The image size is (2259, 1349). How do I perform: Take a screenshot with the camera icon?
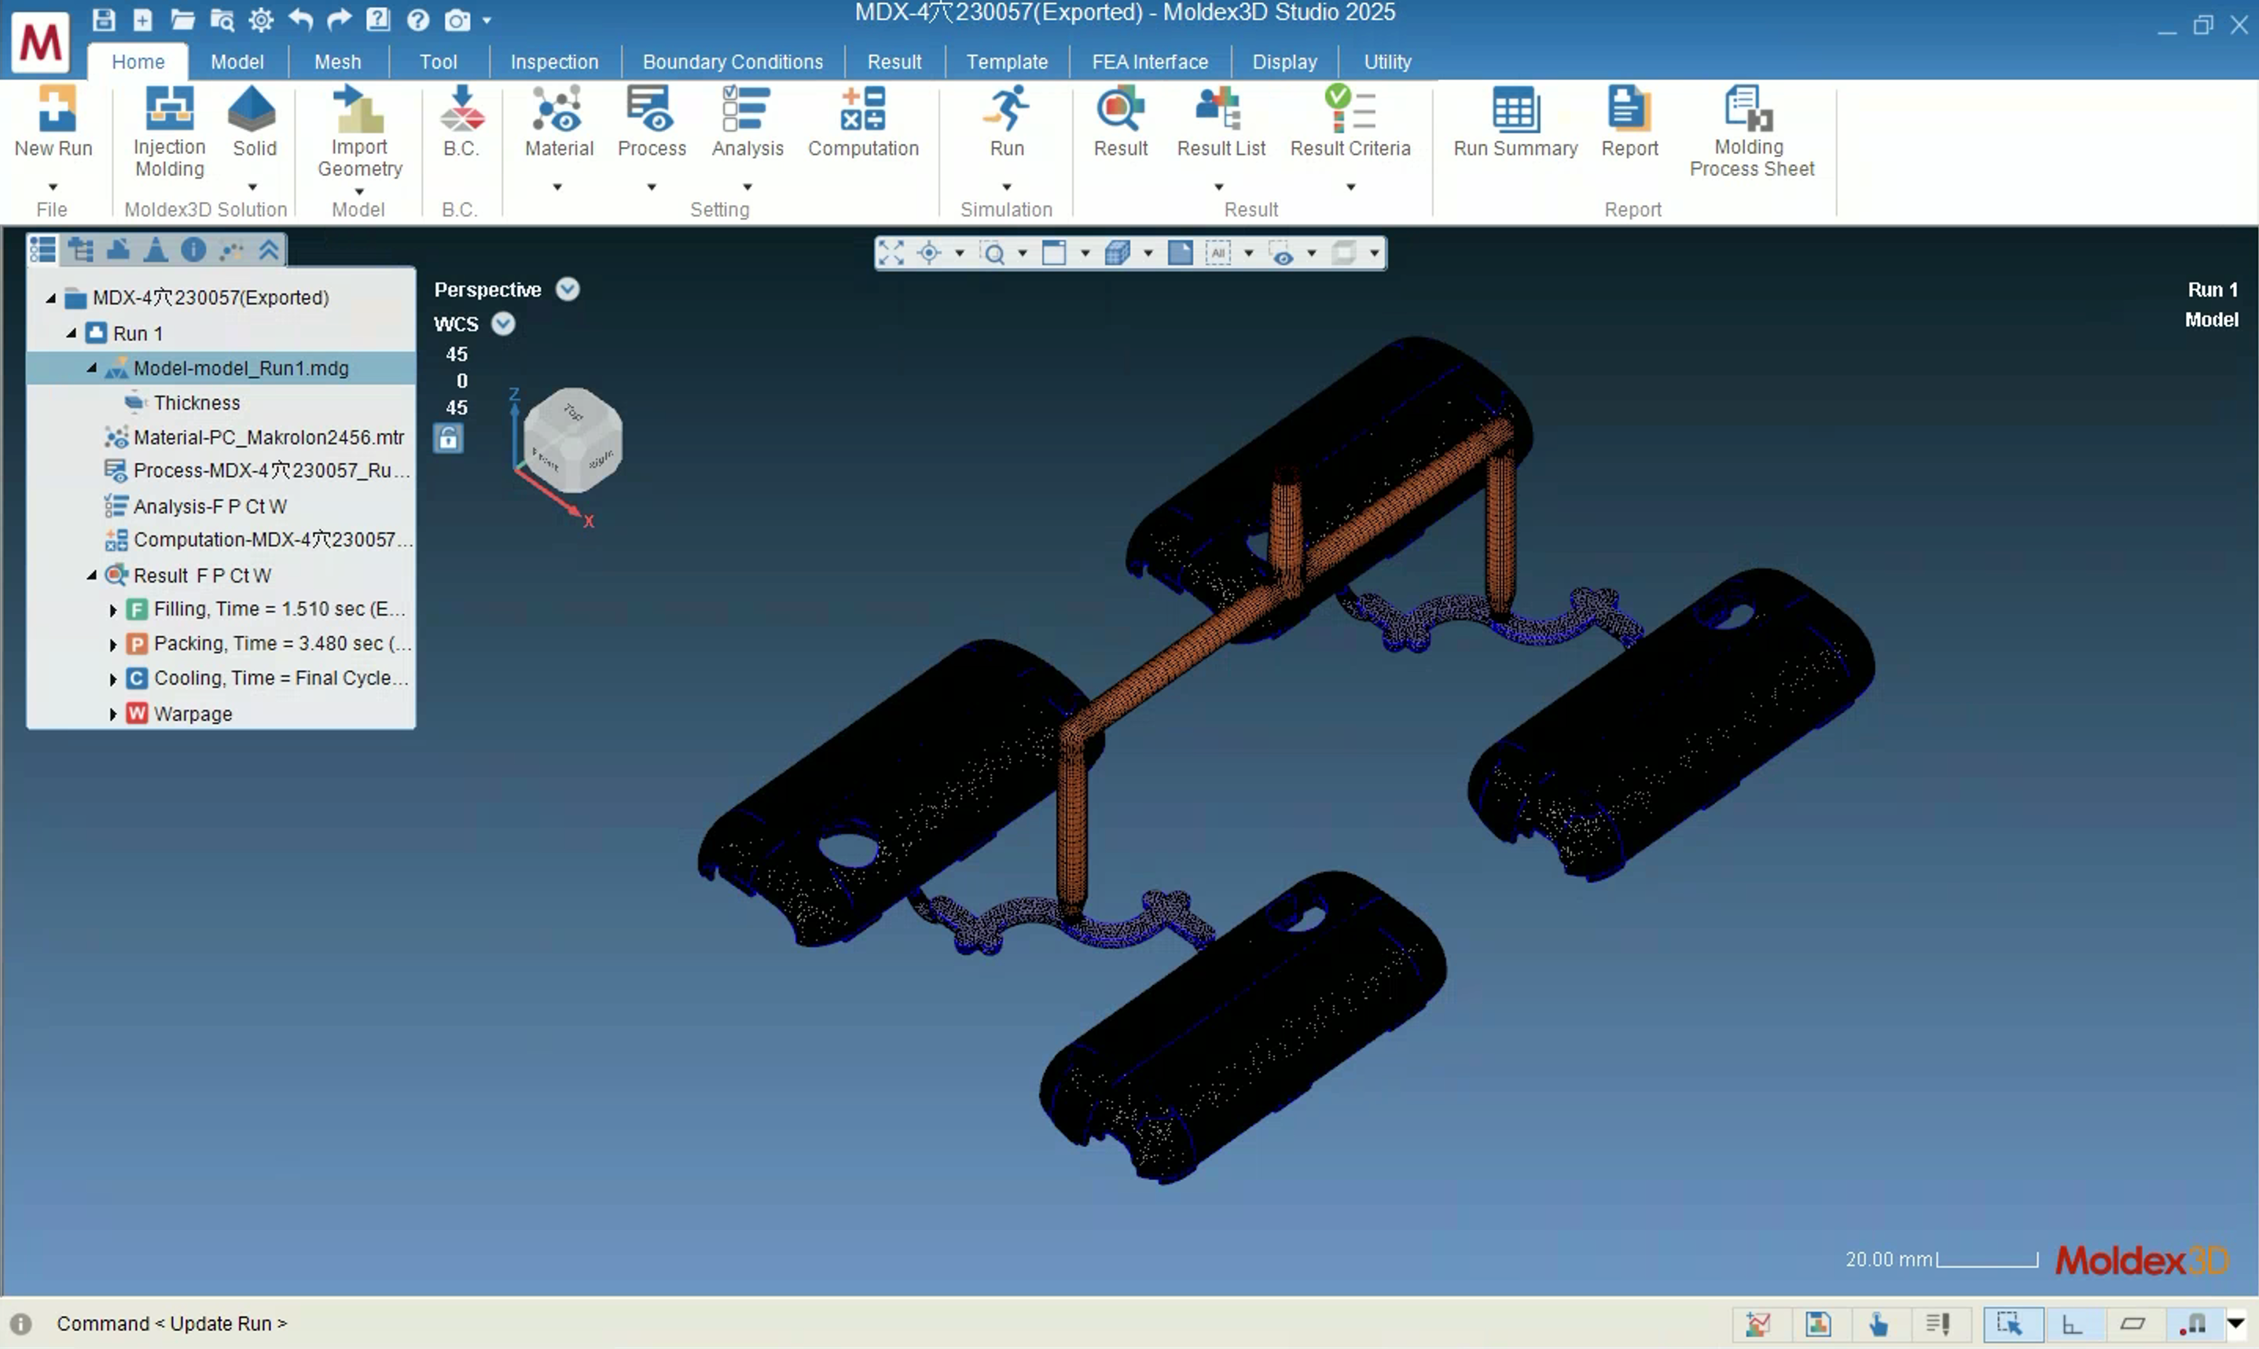pos(457,19)
